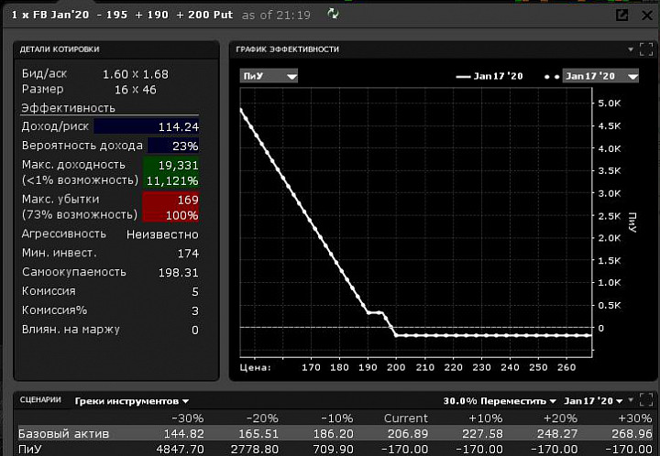Screen dimensions: 660x456
Task: Click the Эффективность section heading
Action: click(x=68, y=108)
